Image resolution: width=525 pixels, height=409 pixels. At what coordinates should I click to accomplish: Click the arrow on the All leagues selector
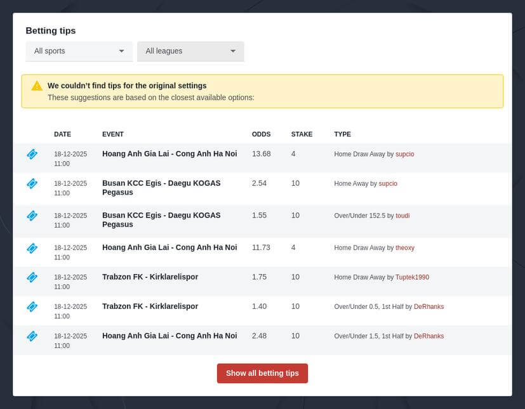[x=233, y=51]
